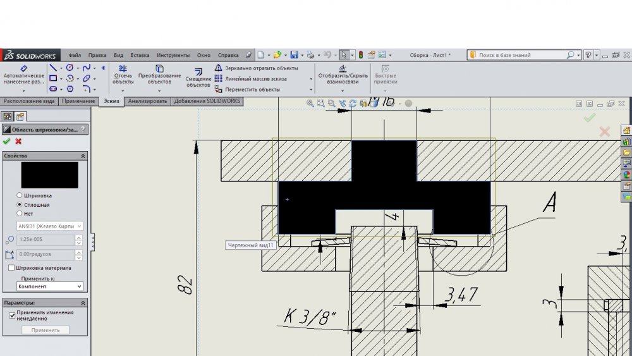This screenshot has height=356, width=632.
Task: Uncheck Применить изменения немедленно
Action: click(11, 316)
